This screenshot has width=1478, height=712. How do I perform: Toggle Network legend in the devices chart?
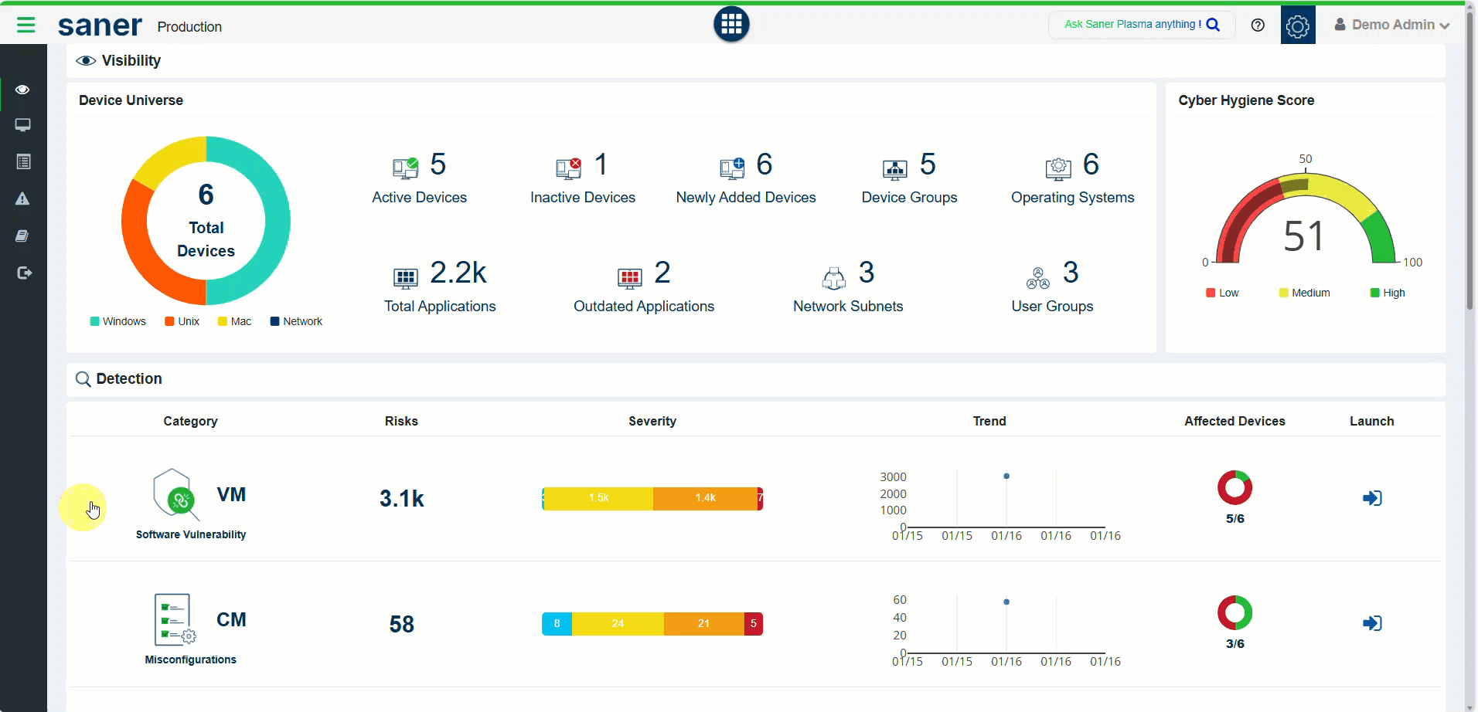click(x=296, y=321)
